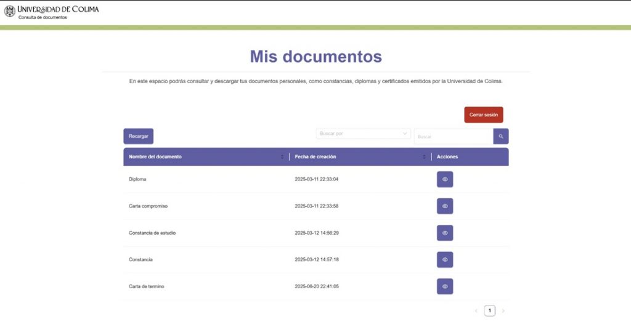
Task: View the Carta de termino document
Action: click(444, 286)
